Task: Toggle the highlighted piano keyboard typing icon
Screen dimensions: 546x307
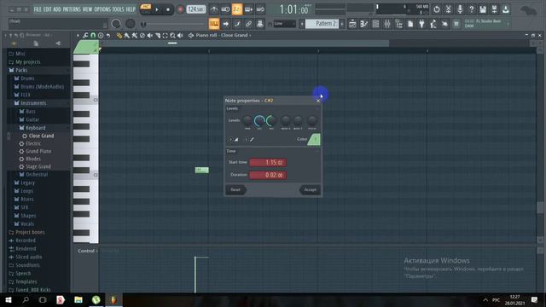Action: pos(214,24)
